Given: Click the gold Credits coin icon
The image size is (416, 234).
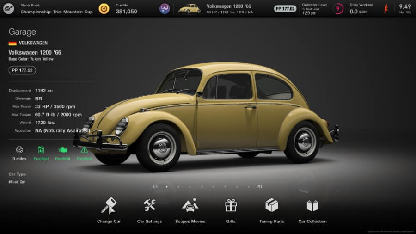Looking at the screenshot, I should point(104,9).
